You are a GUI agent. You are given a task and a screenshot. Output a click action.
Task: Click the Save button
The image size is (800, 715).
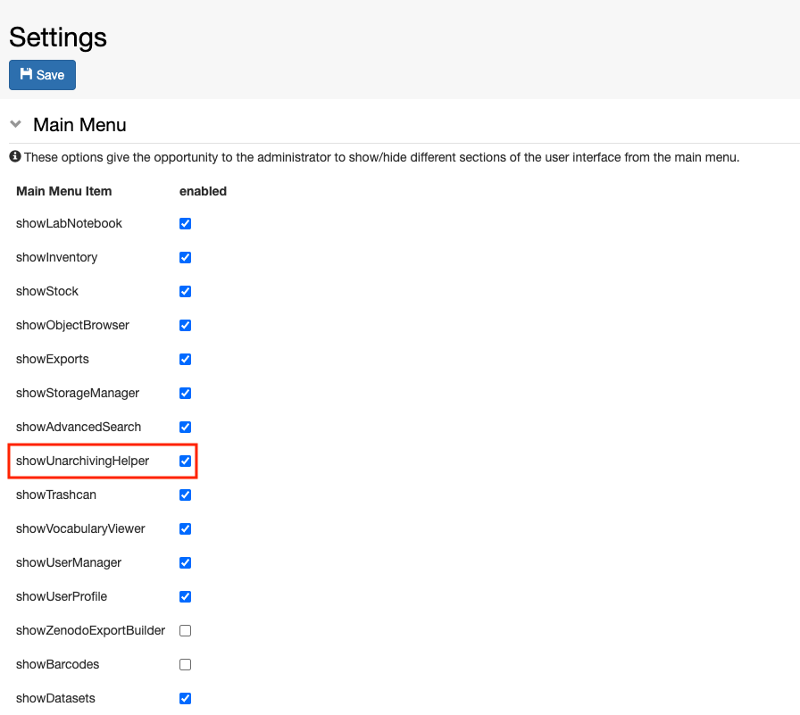click(42, 75)
